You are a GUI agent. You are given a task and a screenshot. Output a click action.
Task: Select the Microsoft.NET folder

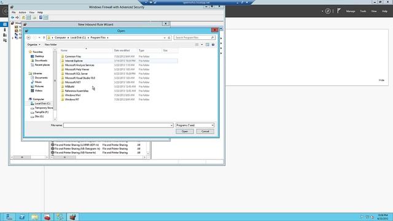click(72, 82)
